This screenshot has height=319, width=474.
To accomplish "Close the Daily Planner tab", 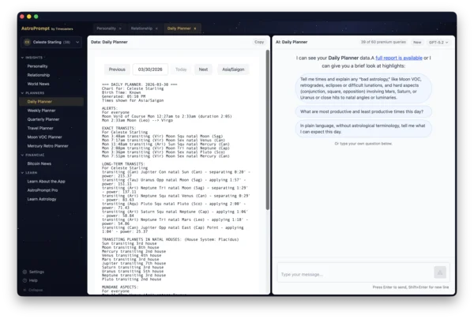I will 195,28.
